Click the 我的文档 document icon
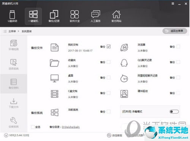The height and width of the screenshot is (141, 190). pyautogui.click(x=54, y=48)
